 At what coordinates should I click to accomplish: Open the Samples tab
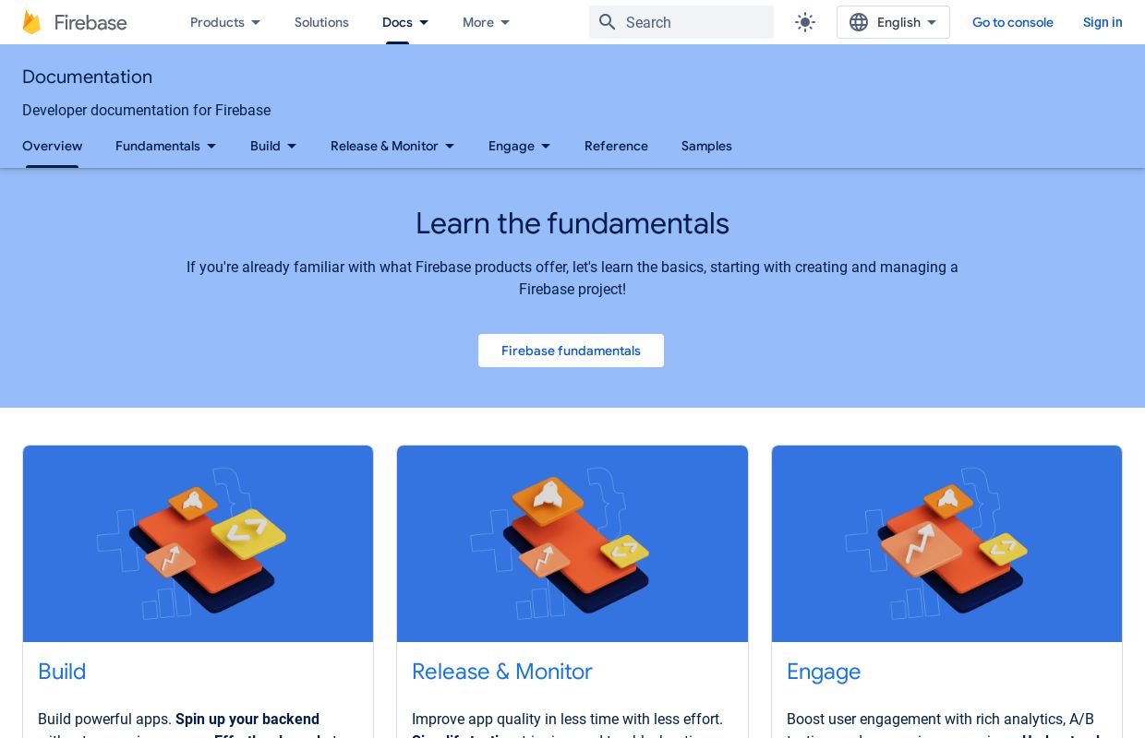(706, 146)
